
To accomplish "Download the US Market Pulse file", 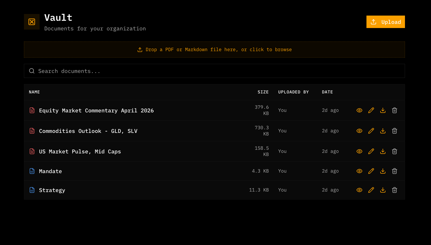I will (x=383, y=151).
